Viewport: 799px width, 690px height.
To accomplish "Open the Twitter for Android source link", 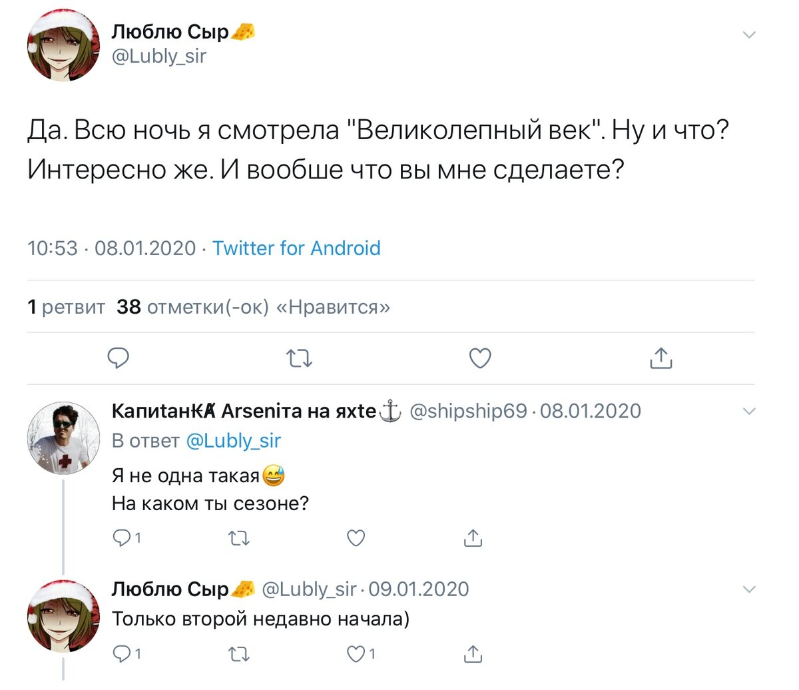I will coord(297,248).
